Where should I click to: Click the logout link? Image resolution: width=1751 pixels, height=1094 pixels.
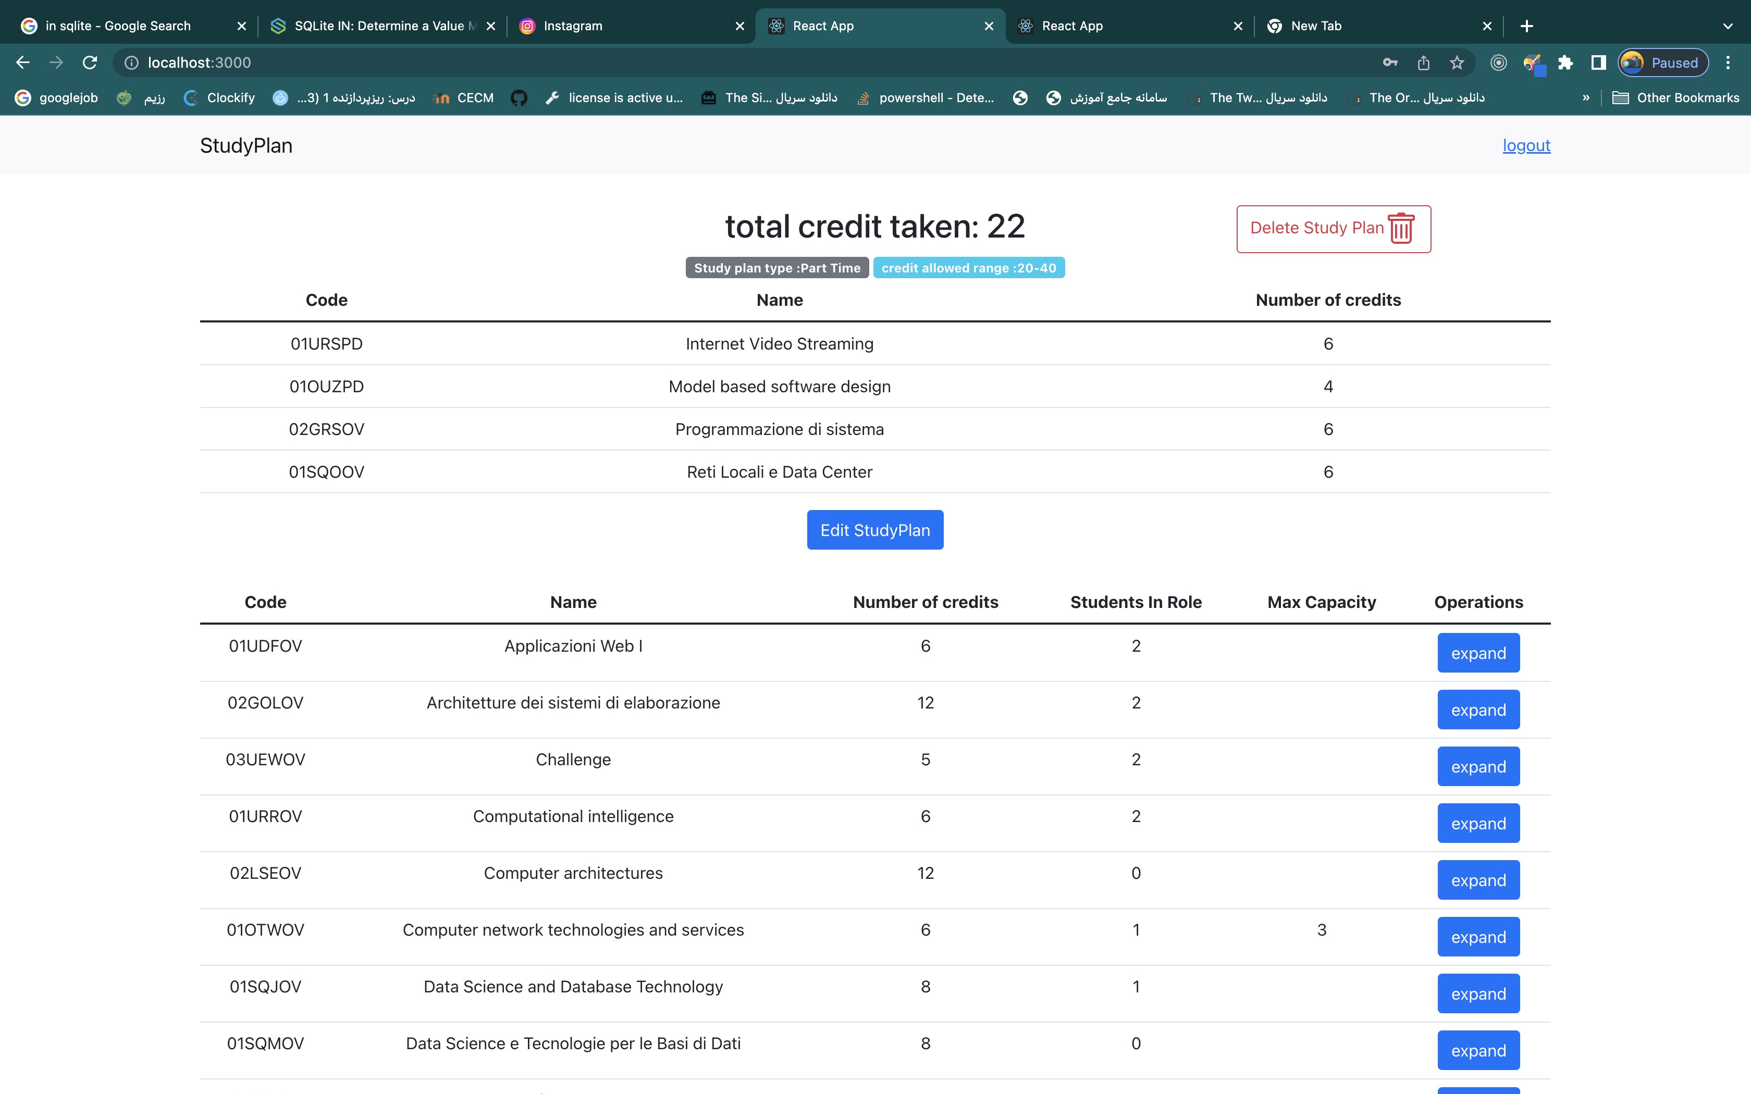[x=1526, y=145]
